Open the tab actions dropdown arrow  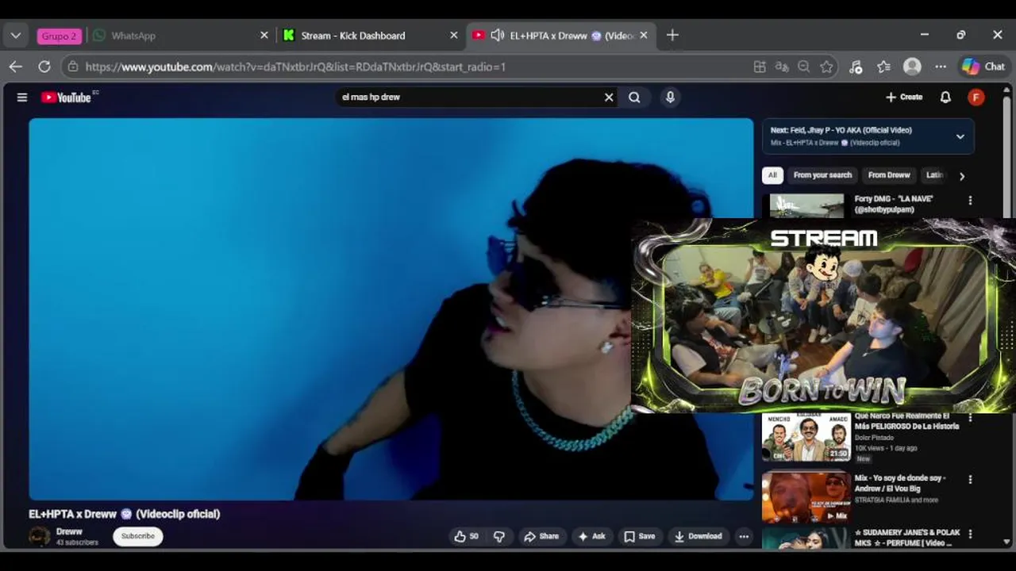point(16,36)
